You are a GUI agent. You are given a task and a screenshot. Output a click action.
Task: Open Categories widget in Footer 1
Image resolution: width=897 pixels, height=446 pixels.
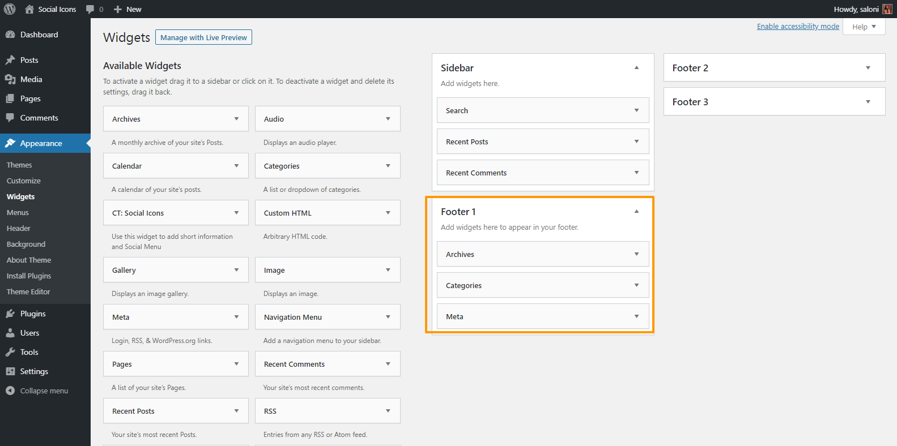pyautogui.click(x=543, y=285)
